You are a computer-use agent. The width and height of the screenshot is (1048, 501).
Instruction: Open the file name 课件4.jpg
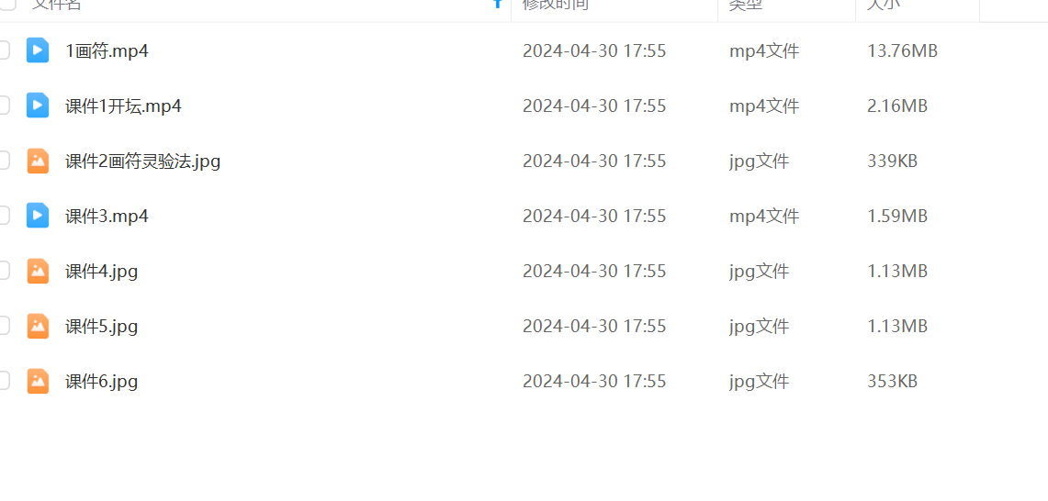[102, 272]
